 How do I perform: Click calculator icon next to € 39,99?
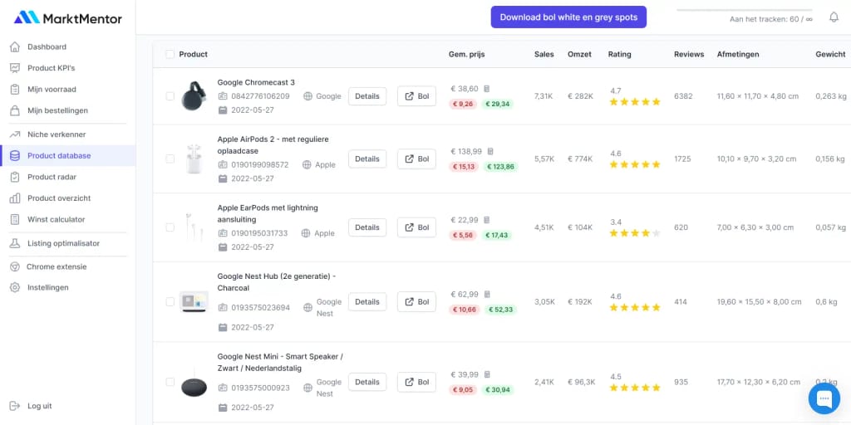point(487,374)
